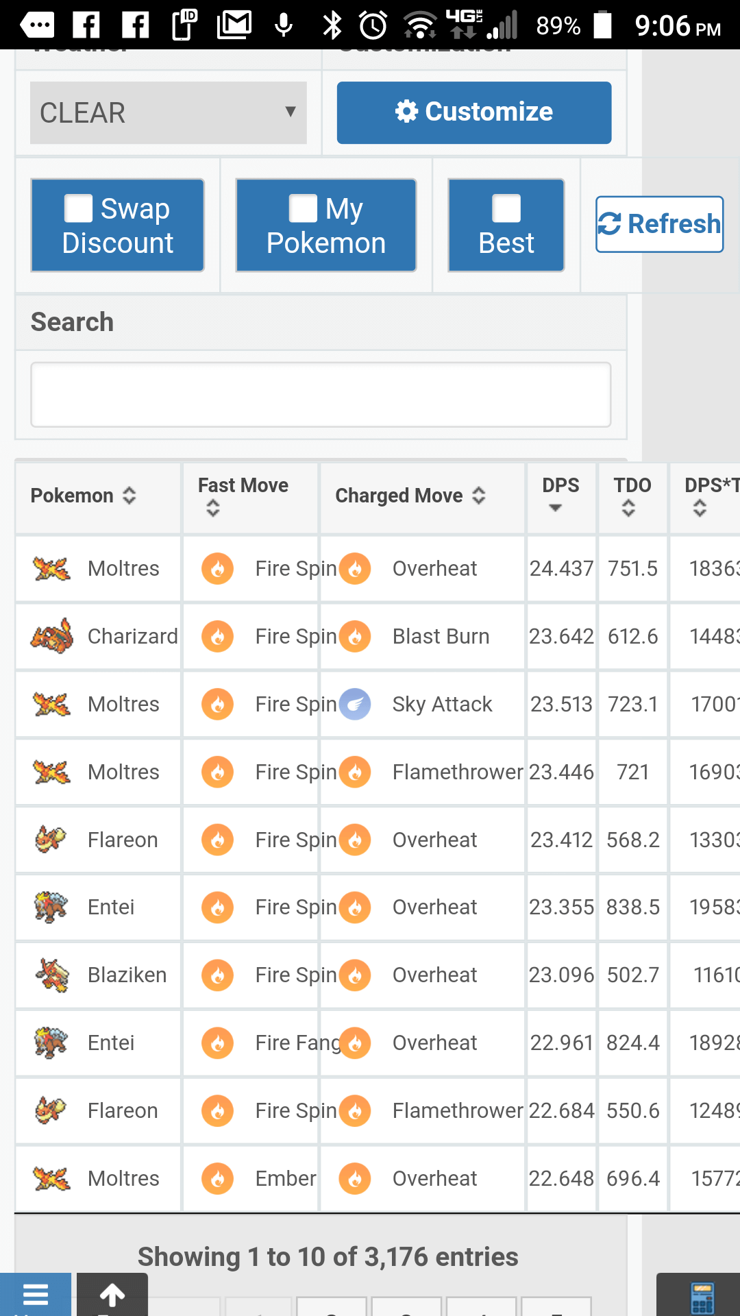The width and height of the screenshot is (740, 1316).
Task: Click the Refresh button
Action: (x=659, y=224)
